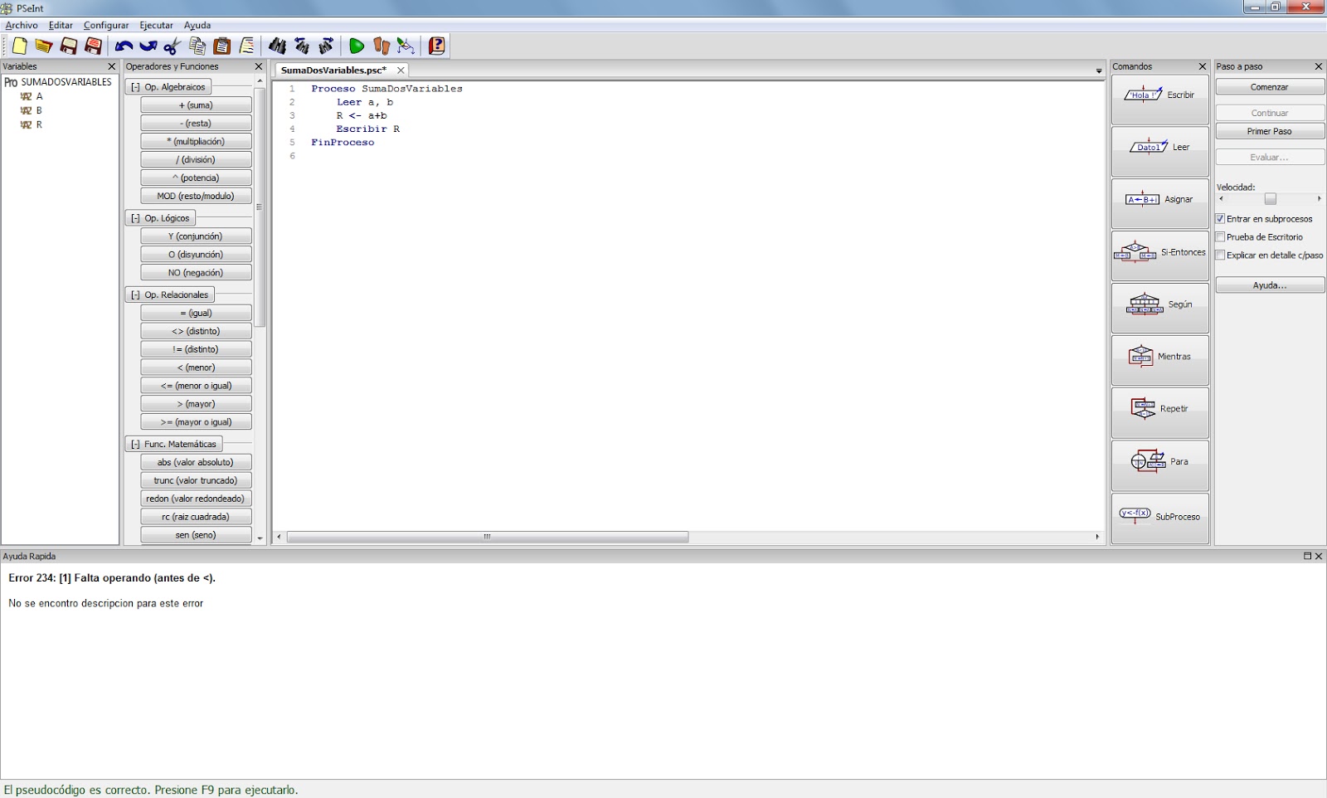This screenshot has height=798, width=1327.
Task: Click the cut (scissors) toolbar icon
Action: point(173,46)
